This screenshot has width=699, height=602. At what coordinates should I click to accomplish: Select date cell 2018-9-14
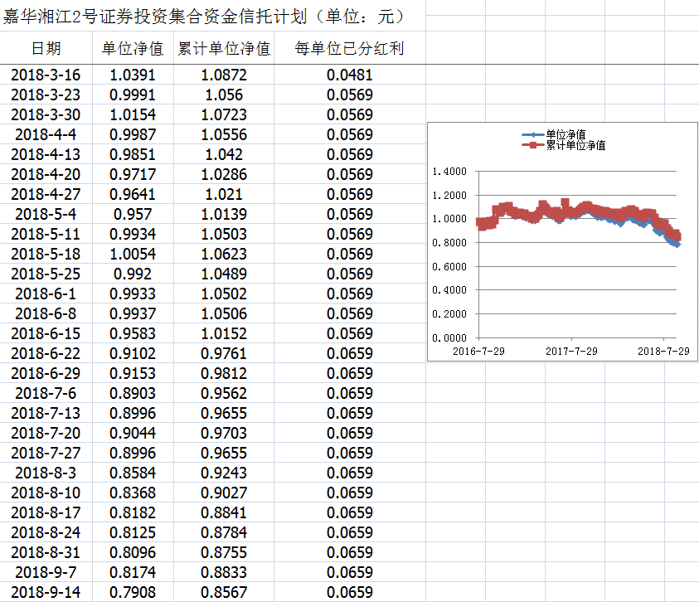click(46, 592)
